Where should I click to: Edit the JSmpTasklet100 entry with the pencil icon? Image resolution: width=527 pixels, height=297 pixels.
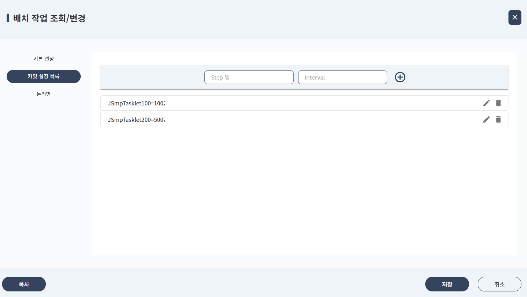coord(486,103)
